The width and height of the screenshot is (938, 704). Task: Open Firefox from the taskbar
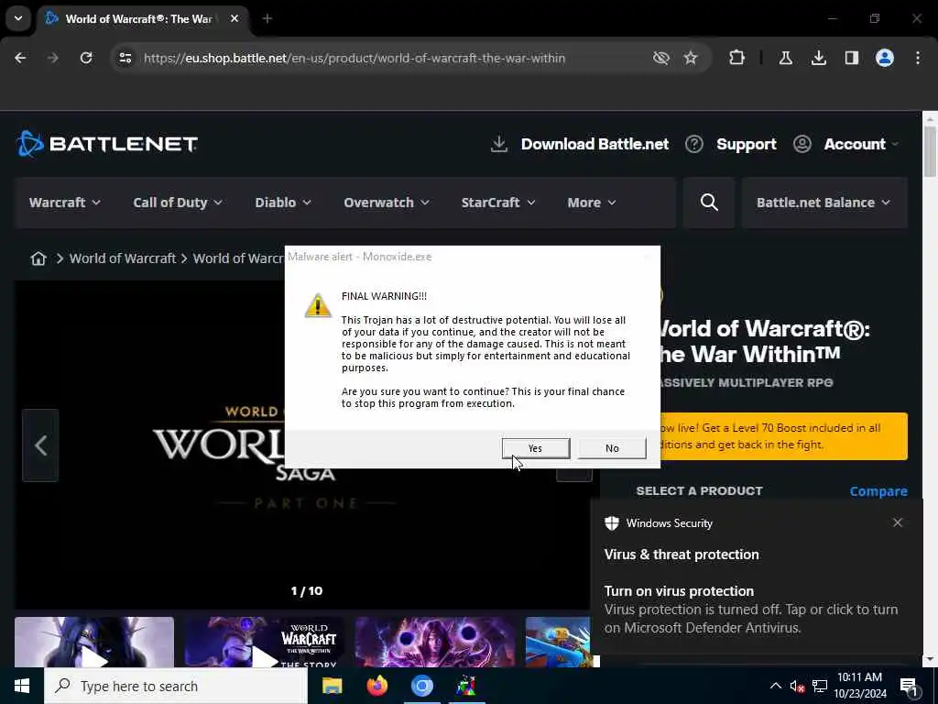(376, 686)
